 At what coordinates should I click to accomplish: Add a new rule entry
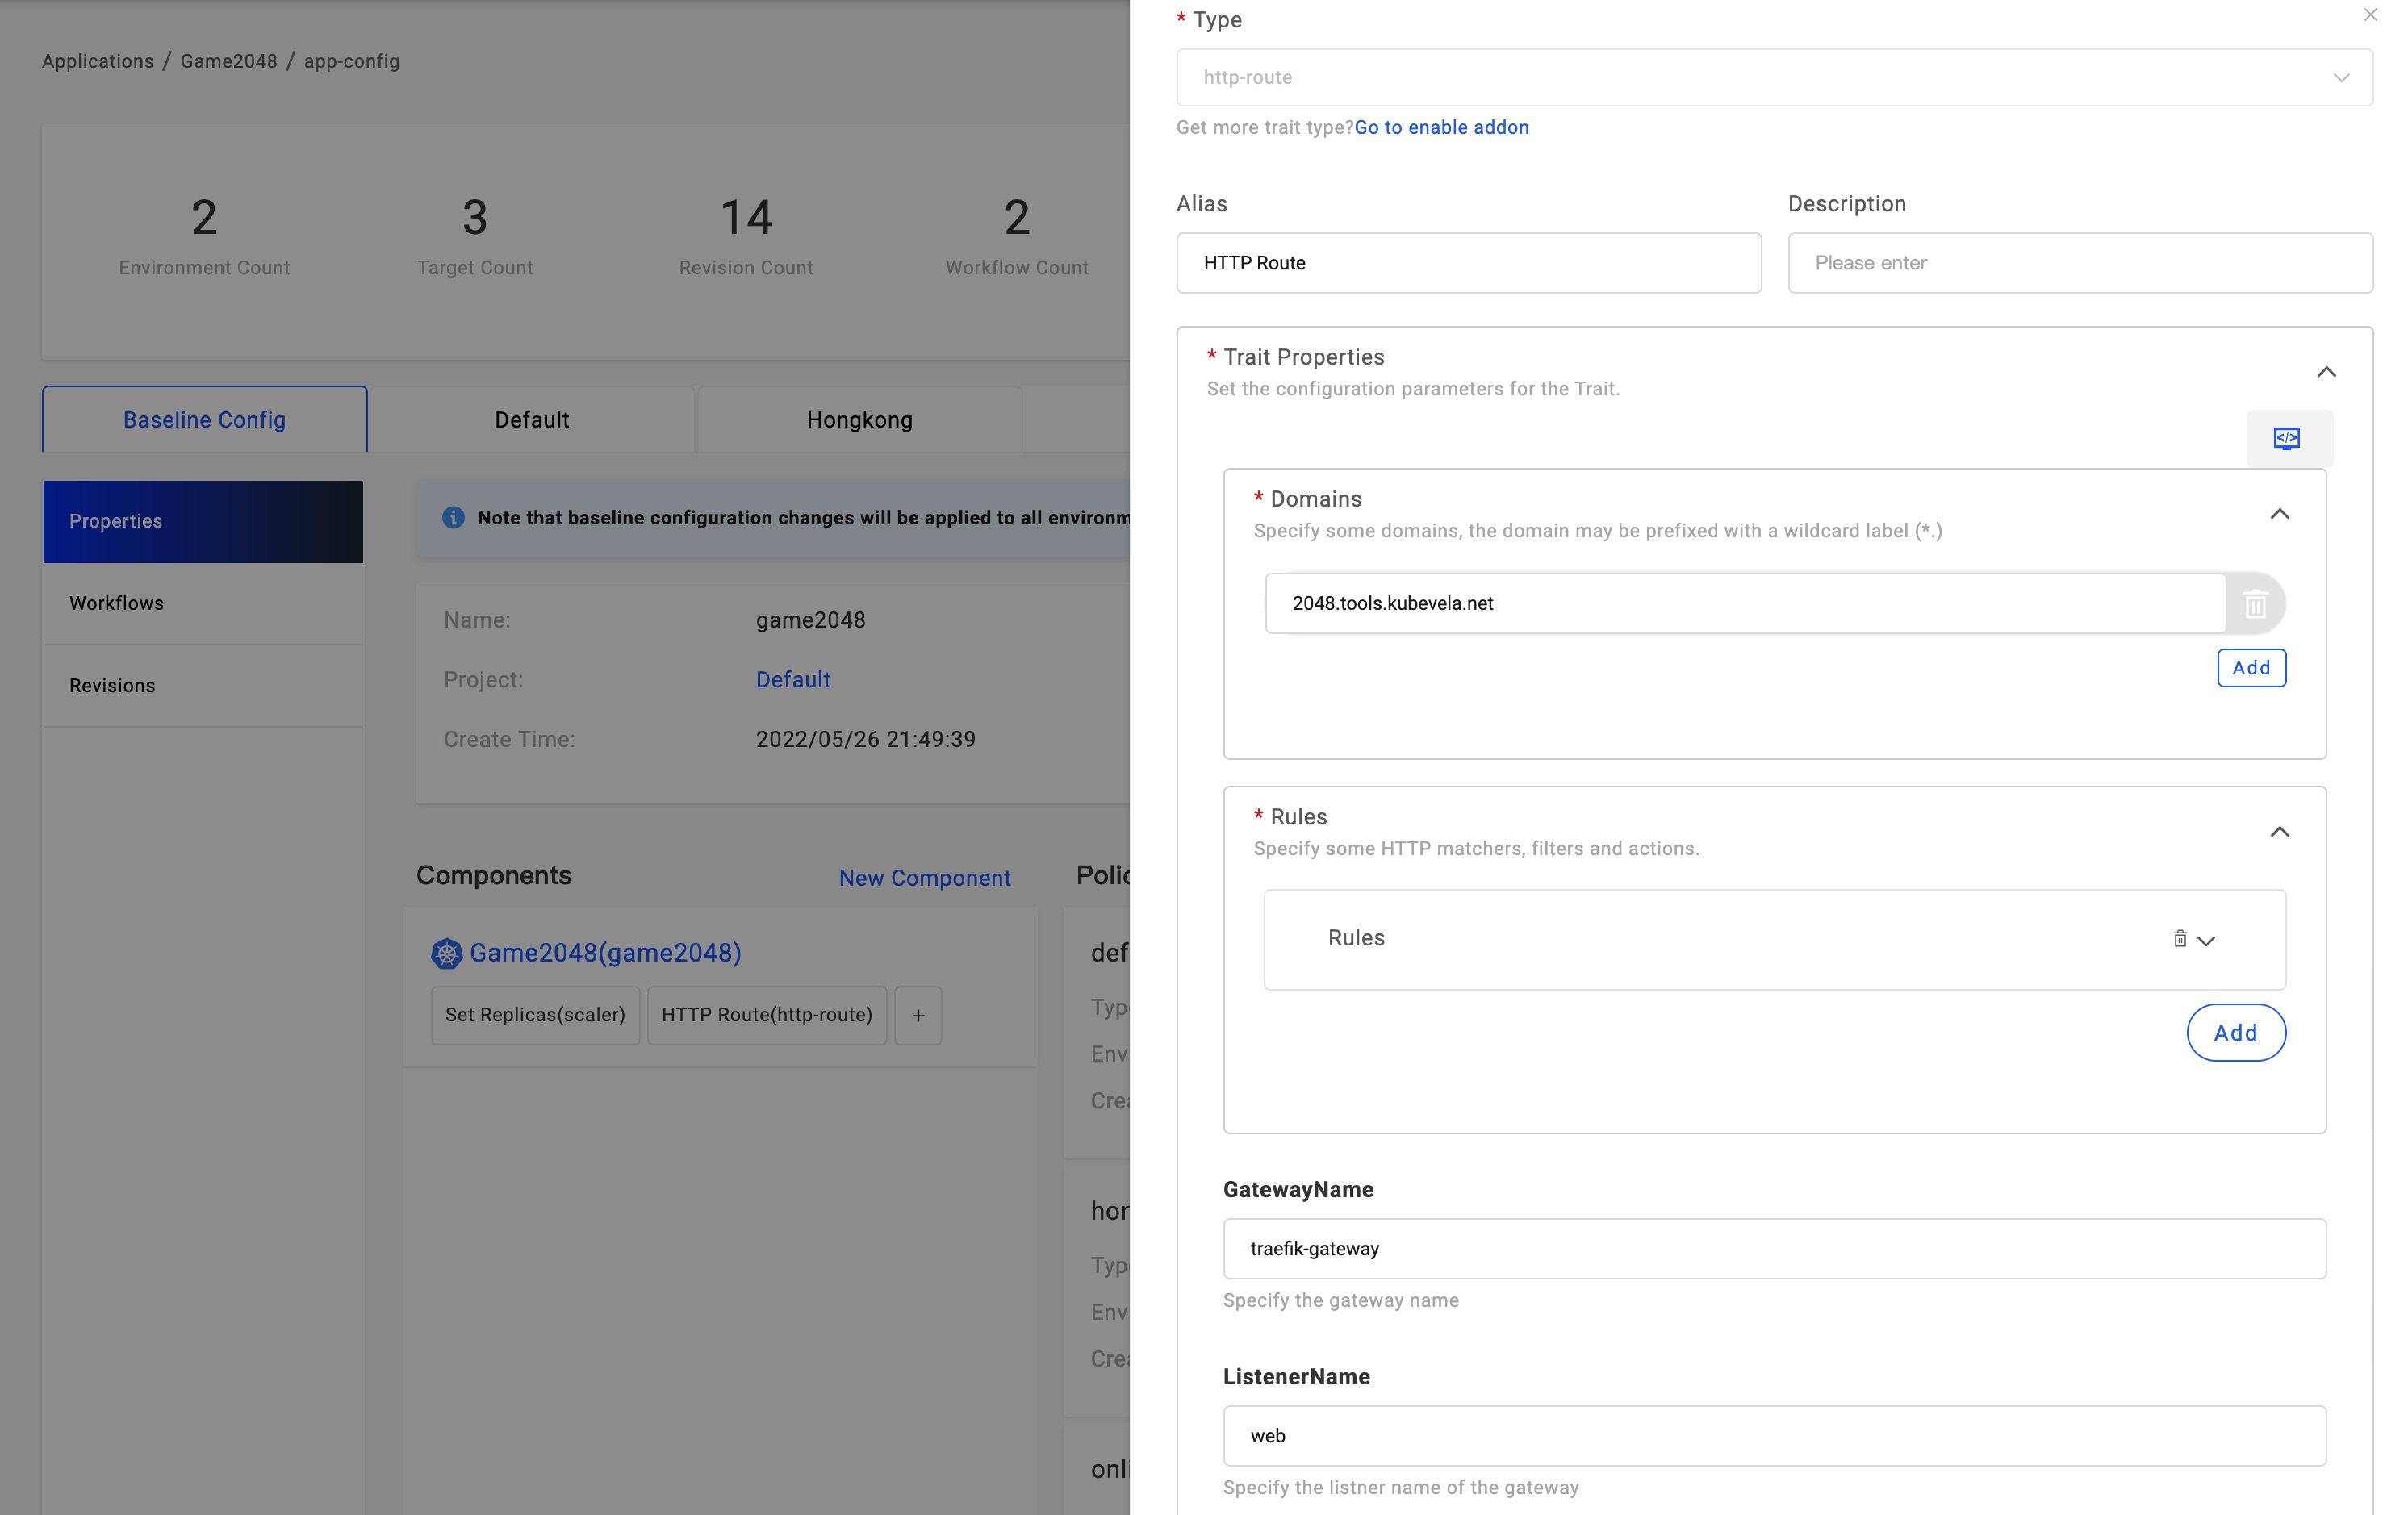2235,1032
